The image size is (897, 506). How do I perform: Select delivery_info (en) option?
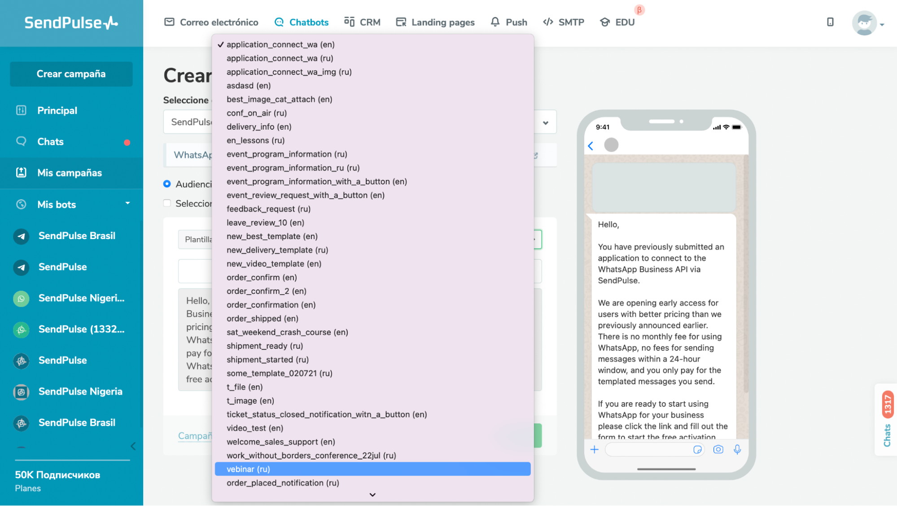pyautogui.click(x=372, y=126)
